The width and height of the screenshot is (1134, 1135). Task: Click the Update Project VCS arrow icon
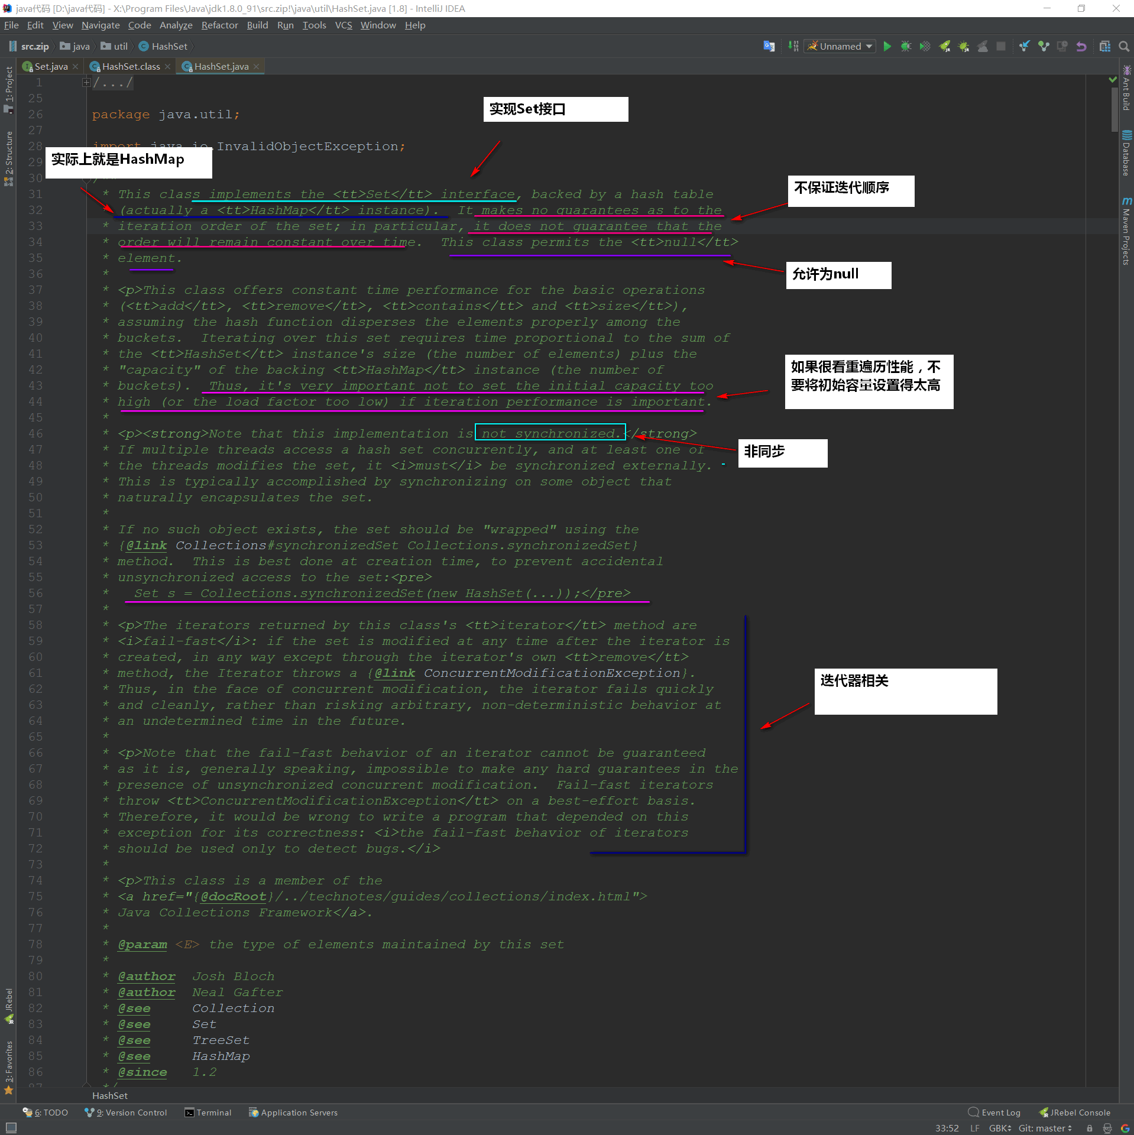1025,46
